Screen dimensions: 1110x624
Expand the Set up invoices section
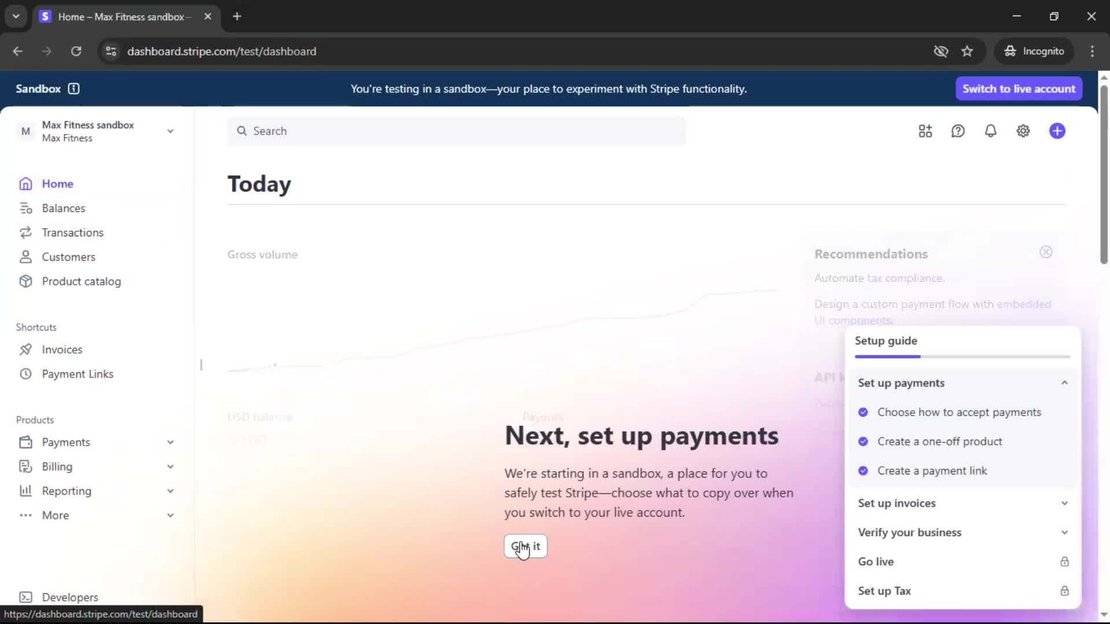coord(1064,503)
